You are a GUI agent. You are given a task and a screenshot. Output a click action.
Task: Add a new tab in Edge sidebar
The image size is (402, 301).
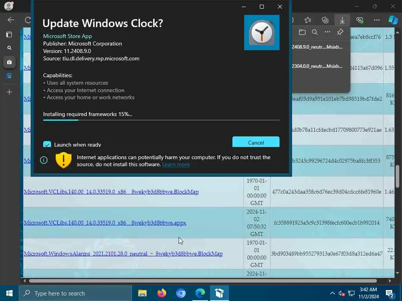coord(9,92)
